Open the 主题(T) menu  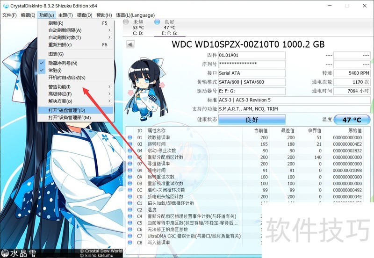[x=65, y=15]
